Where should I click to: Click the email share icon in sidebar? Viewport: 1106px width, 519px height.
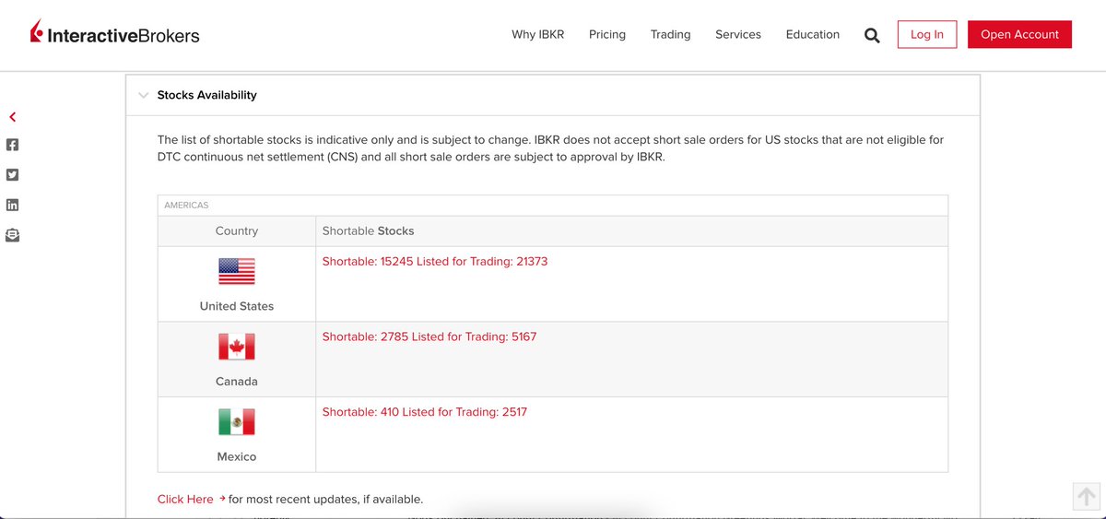[x=13, y=235]
